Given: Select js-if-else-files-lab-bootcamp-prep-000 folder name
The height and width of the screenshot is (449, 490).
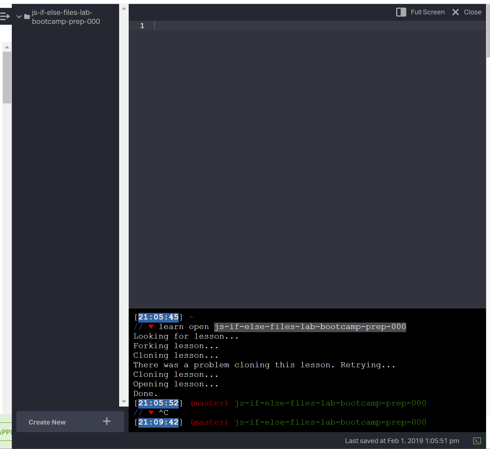Looking at the screenshot, I should [66, 17].
